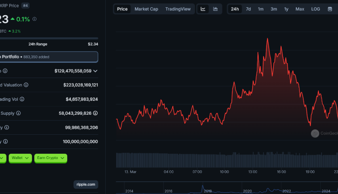Open the ripple.com website link
The height and width of the screenshot is (194, 338).
(x=85, y=184)
